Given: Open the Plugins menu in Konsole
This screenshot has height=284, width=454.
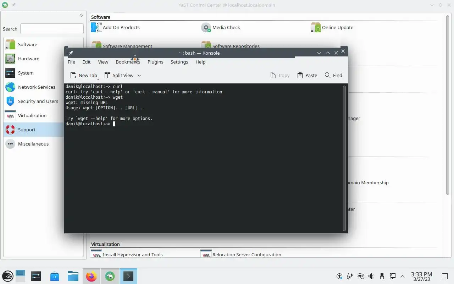Looking at the screenshot, I should click(x=155, y=62).
